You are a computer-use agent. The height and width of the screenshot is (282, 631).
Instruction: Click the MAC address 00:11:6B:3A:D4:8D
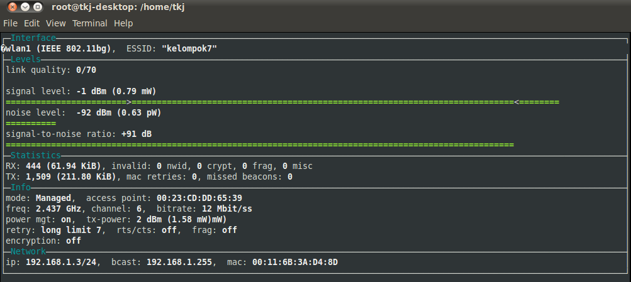[295, 262]
